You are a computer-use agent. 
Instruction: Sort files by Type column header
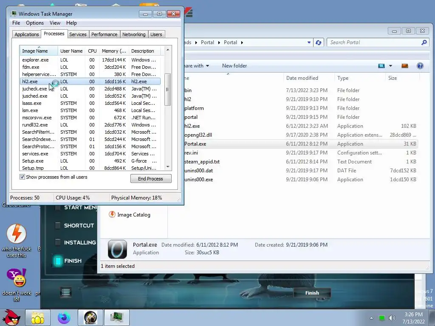(x=360, y=78)
